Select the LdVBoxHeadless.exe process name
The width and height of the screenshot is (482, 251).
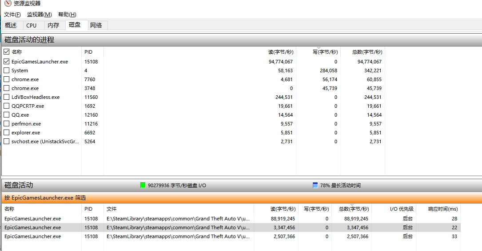(x=36, y=97)
